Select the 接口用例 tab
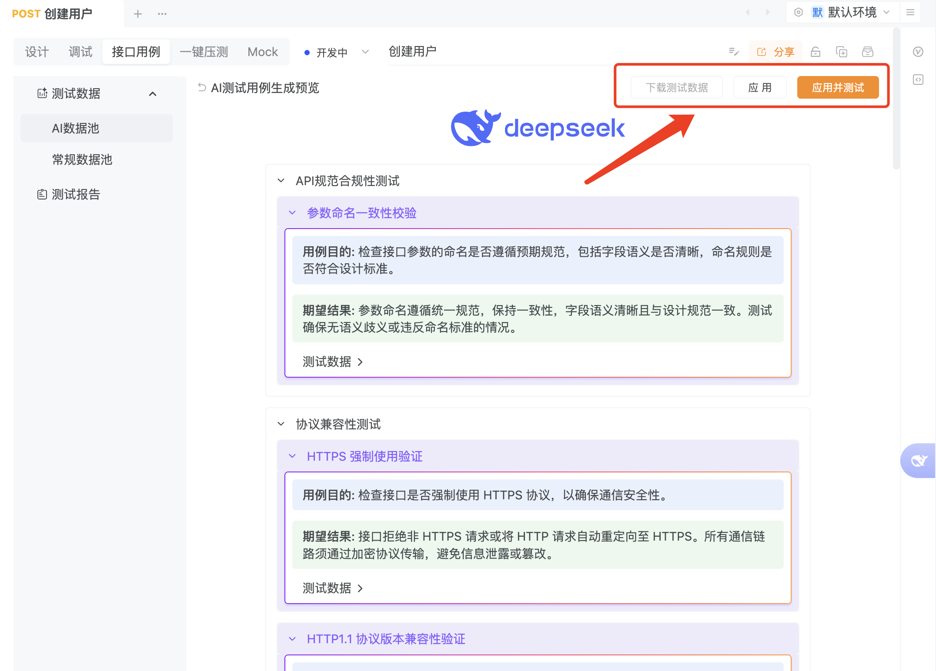Image resolution: width=936 pixels, height=671 pixels. click(136, 52)
